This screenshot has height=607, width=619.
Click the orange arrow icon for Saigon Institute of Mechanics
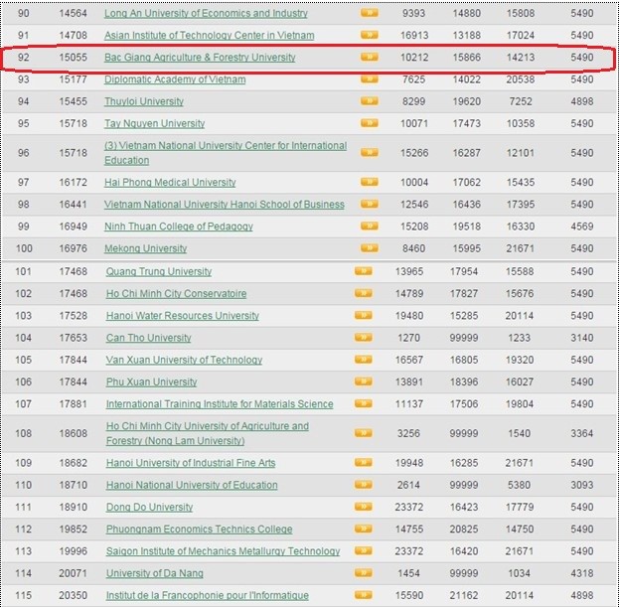point(364,551)
